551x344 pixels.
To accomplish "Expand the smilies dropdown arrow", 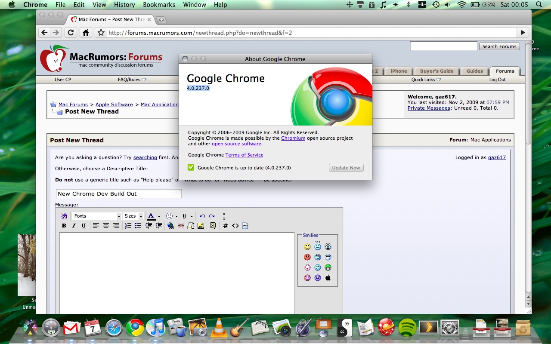I will pos(176,216).
